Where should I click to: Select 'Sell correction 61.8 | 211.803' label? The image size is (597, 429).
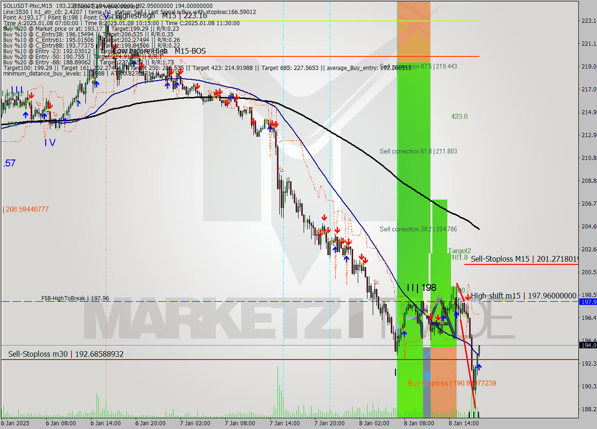pyautogui.click(x=418, y=151)
